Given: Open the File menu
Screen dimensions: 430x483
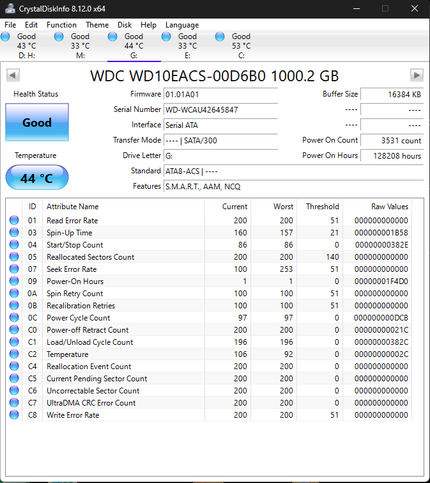Looking at the screenshot, I should click(x=10, y=25).
